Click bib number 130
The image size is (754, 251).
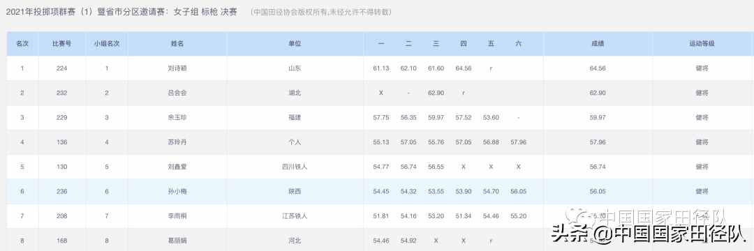(61, 167)
